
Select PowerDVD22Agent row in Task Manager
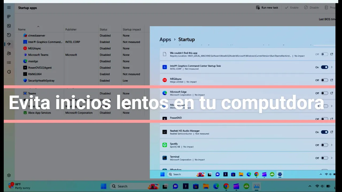click(80, 67)
